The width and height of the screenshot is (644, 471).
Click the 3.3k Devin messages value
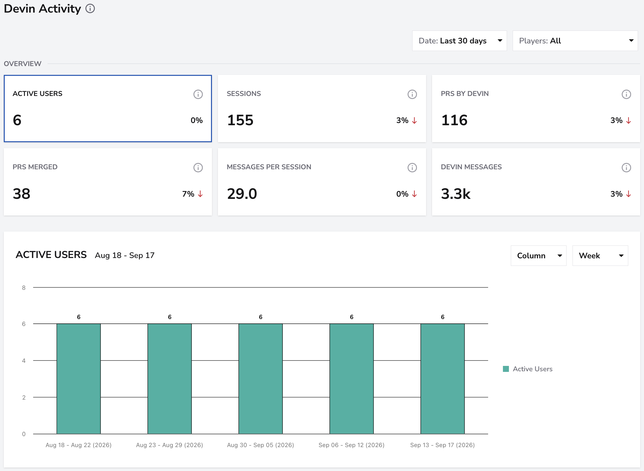tap(456, 193)
